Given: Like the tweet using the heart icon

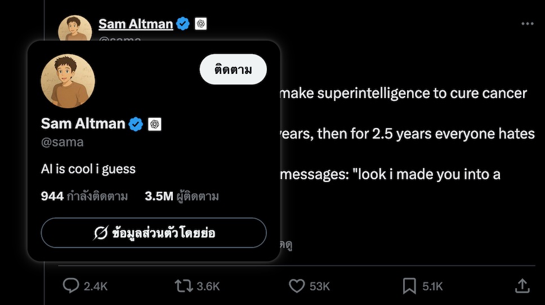Looking at the screenshot, I should point(297,286).
